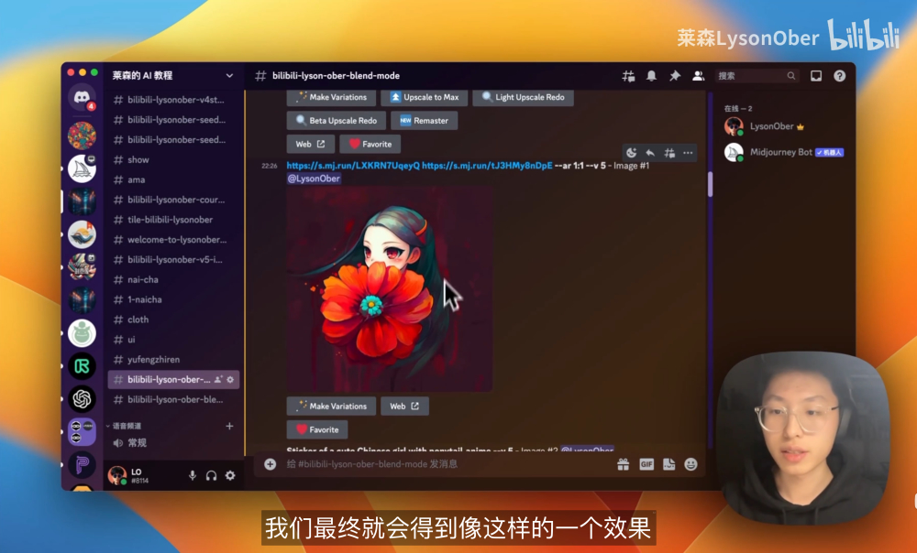
Task: Open pinned messages with the pin icon
Action: click(x=674, y=76)
